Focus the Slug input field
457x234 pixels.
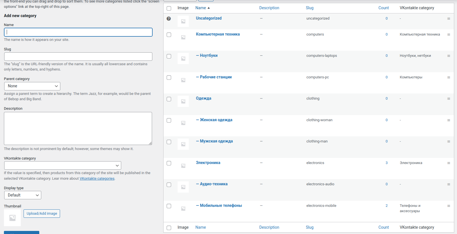point(78,57)
